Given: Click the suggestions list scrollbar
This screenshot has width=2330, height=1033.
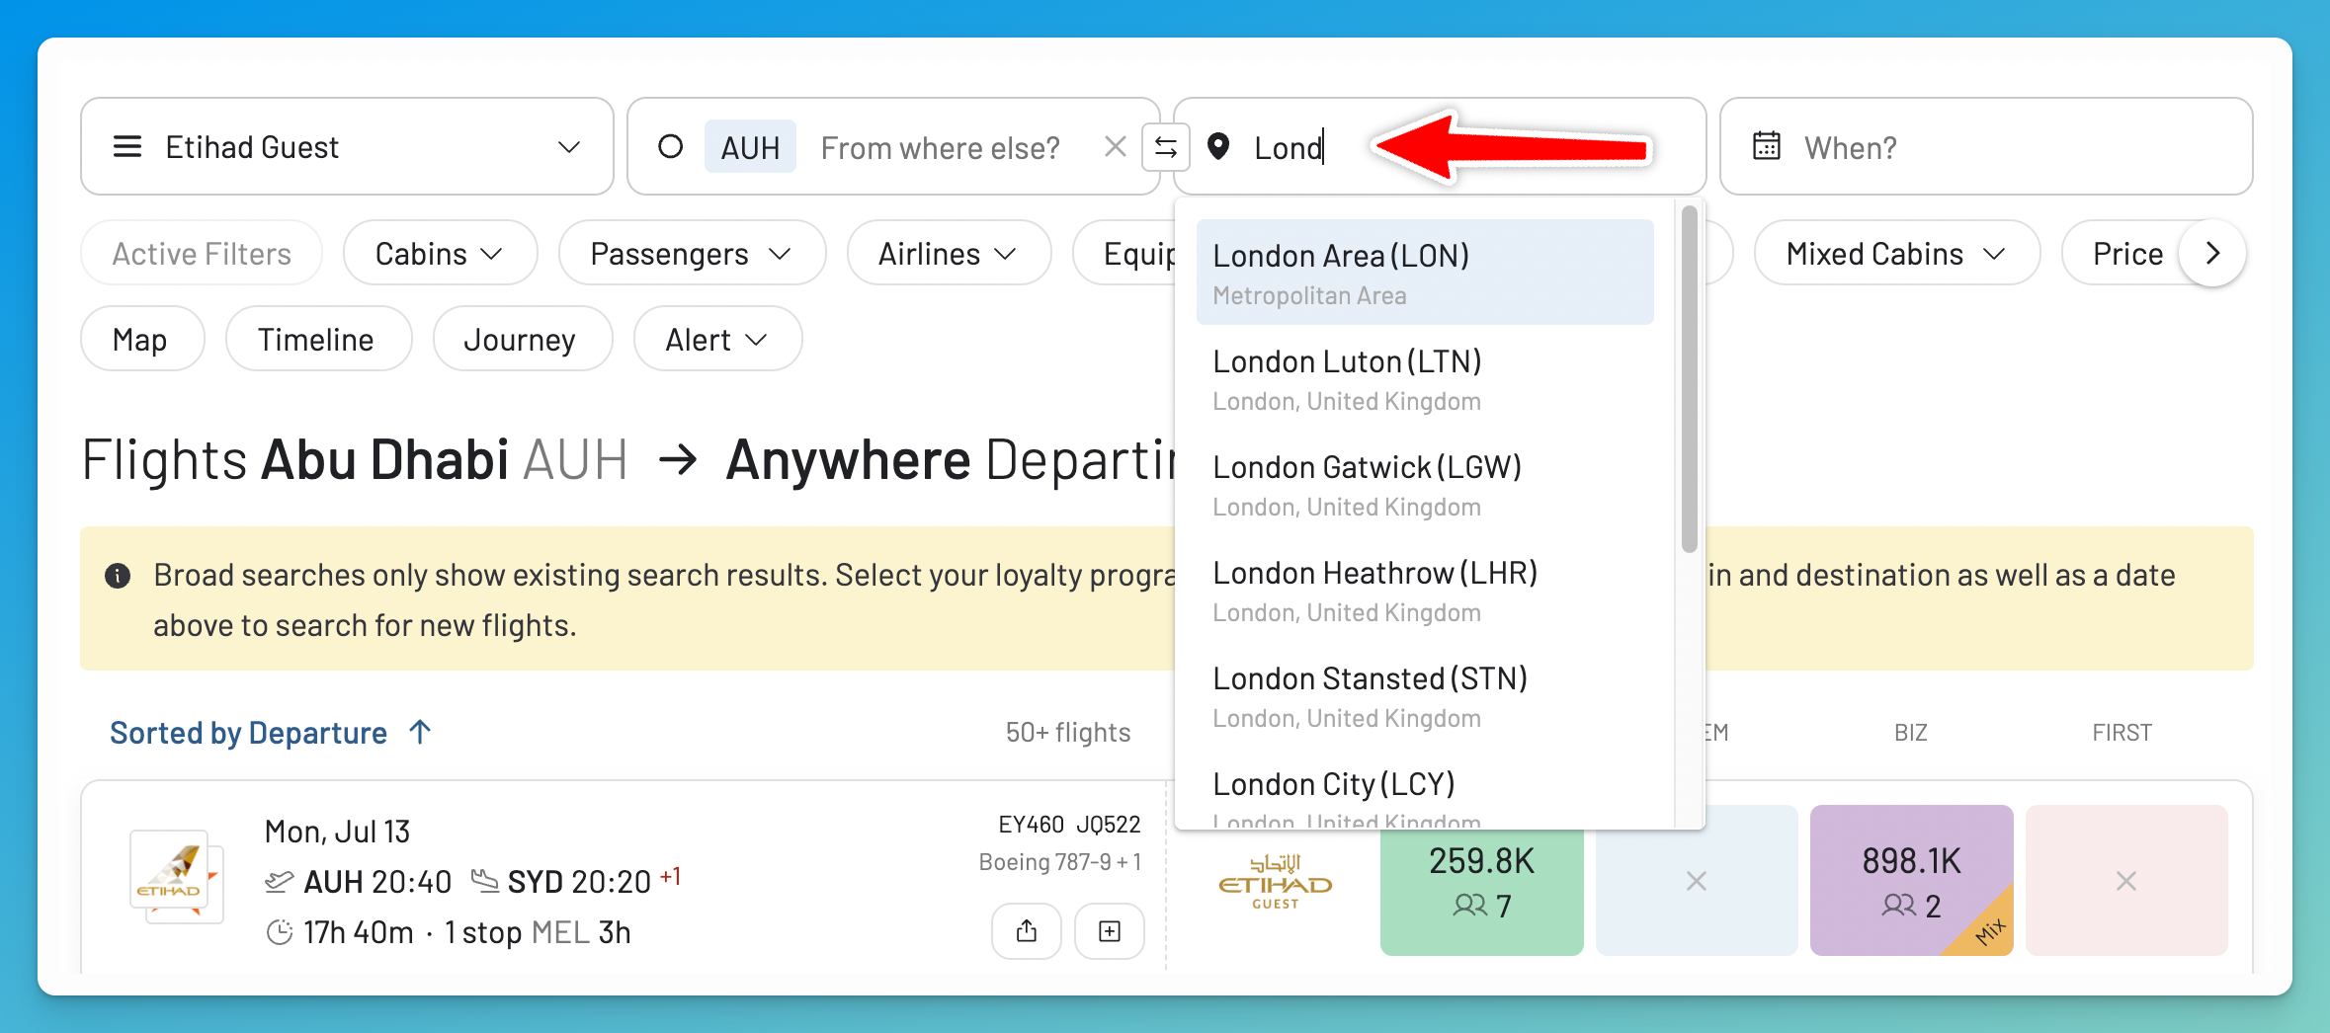Looking at the screenshot, I should click(1690, 379).
